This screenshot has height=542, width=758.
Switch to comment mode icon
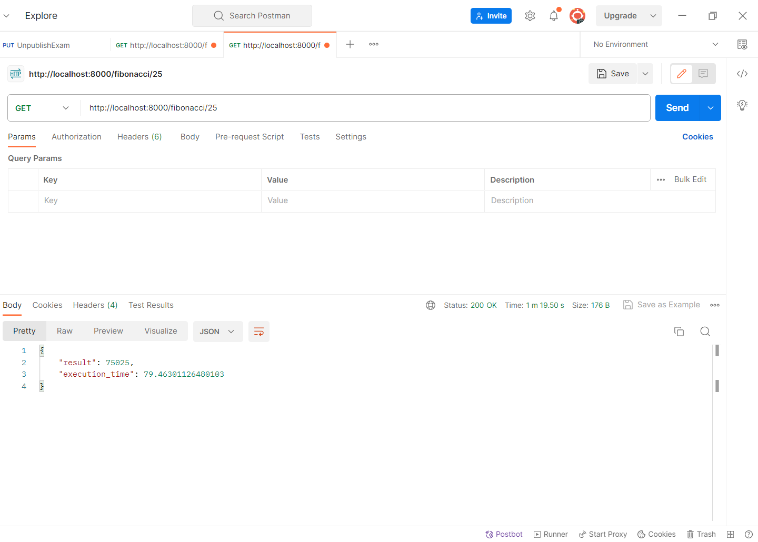click(703, 74)
